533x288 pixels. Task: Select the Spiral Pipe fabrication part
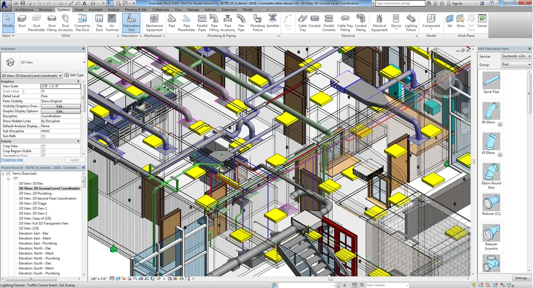point(491,82)
